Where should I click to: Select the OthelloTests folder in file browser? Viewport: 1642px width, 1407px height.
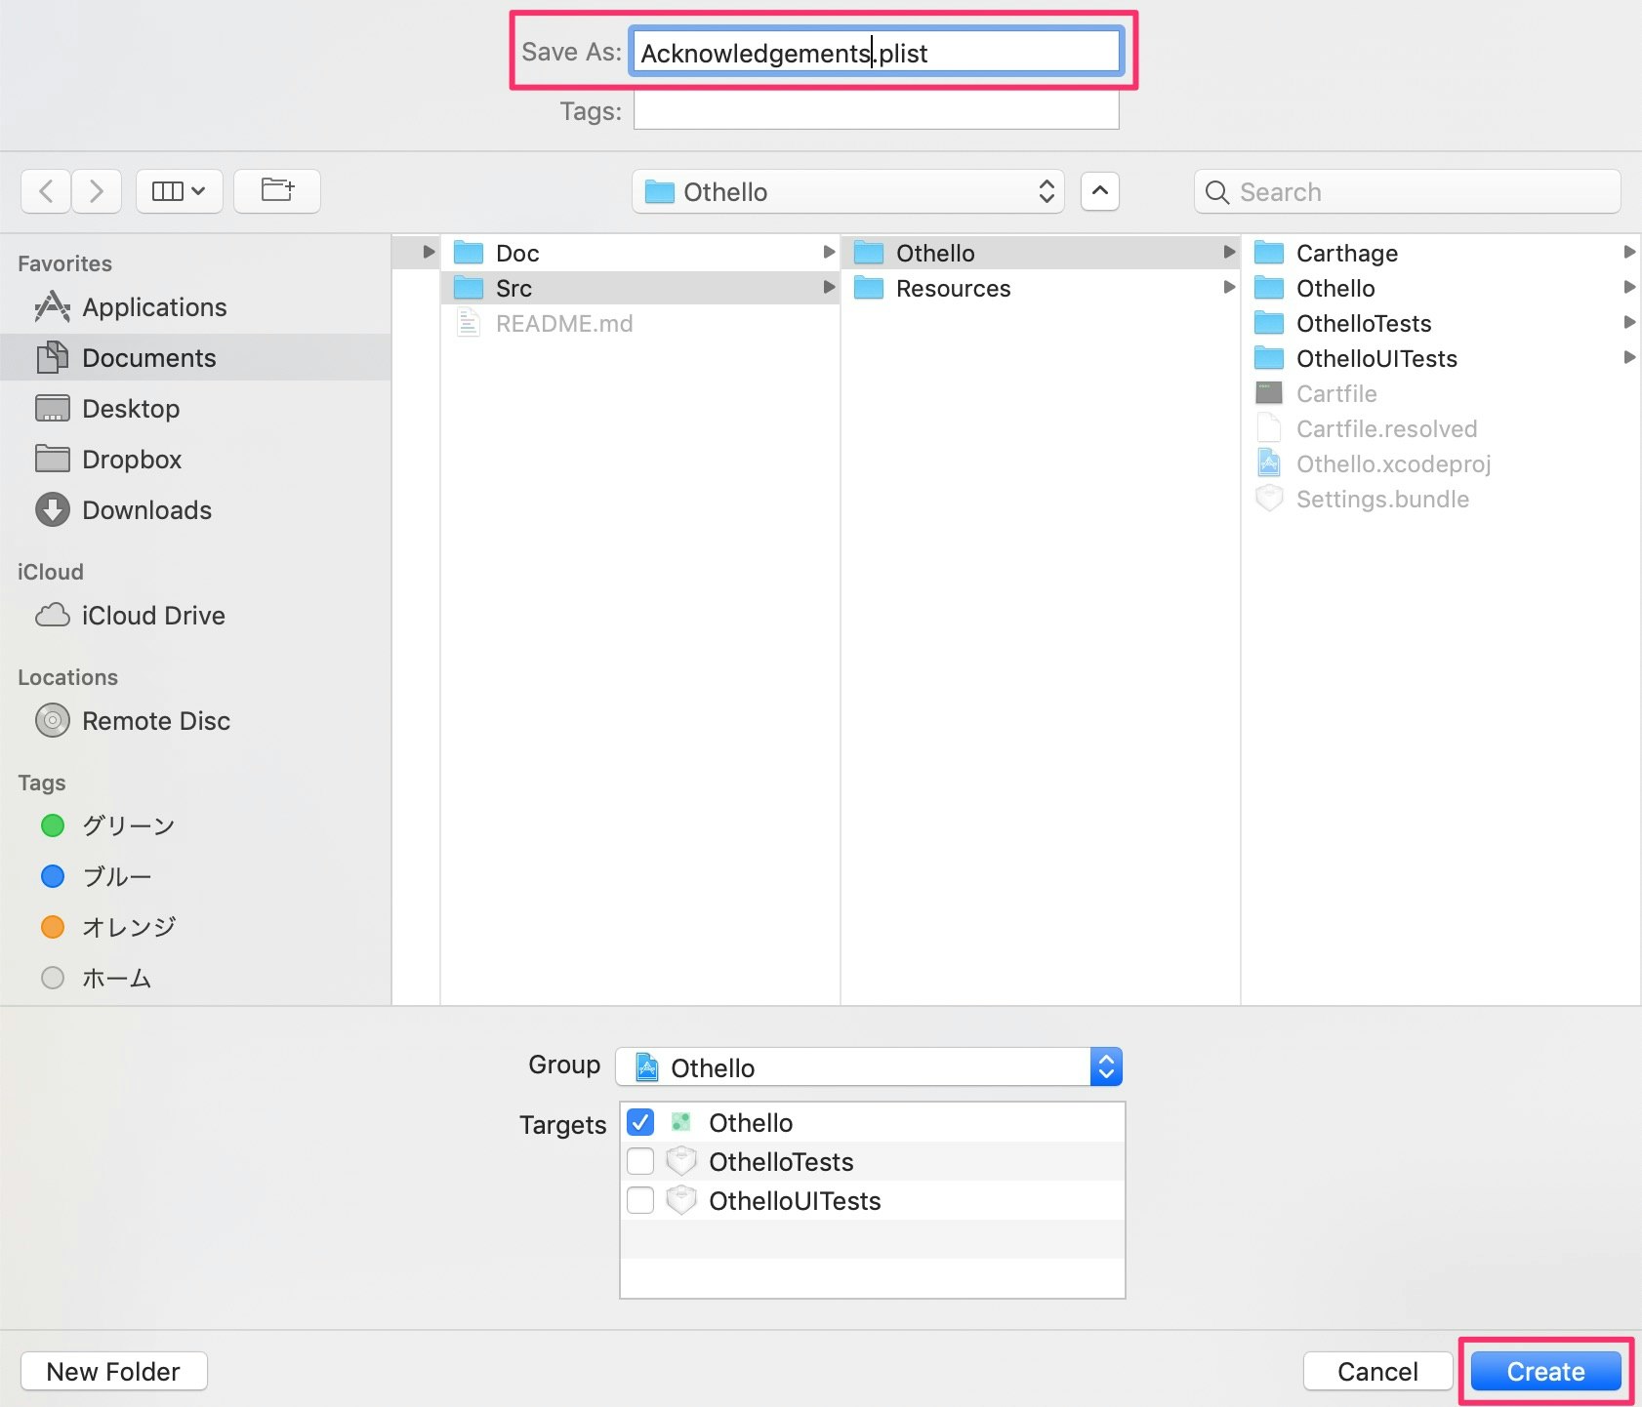(x=1441, y=324)
